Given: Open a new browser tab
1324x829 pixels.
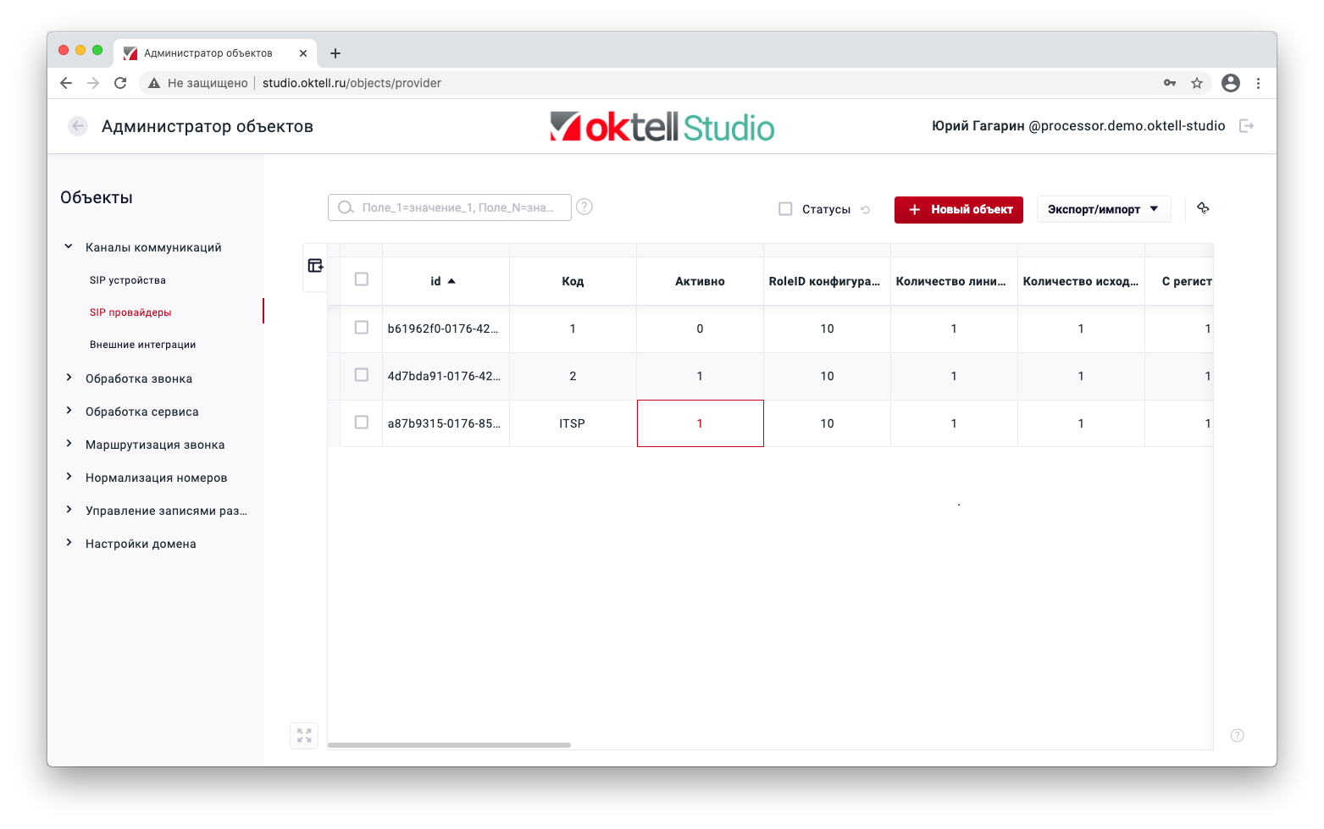Looking at the screenshot, I should [335, 53].
